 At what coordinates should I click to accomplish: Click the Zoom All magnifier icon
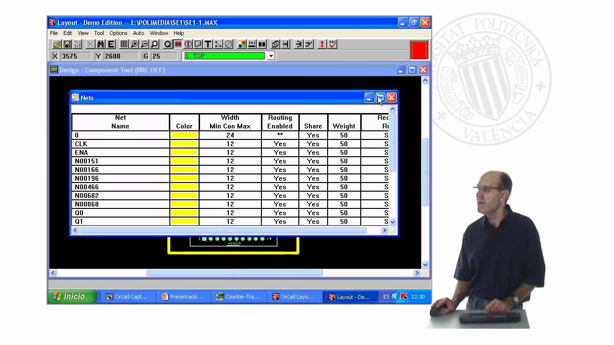pyautogui.click(x=154, y=44)
